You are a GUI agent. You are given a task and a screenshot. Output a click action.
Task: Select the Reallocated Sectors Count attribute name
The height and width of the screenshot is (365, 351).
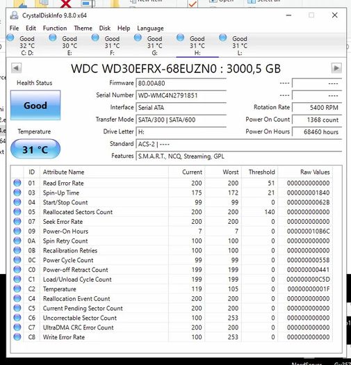coord(78,212)
